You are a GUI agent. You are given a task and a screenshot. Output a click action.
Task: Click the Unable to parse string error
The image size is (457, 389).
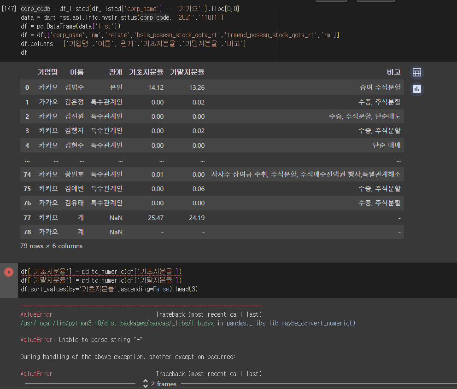82,340
